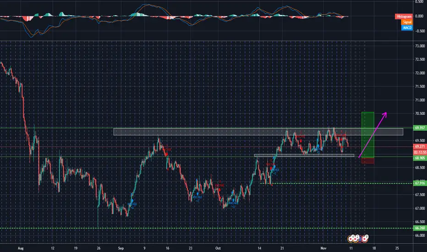
Task: Click the 66.500 price scale value
Action: coord(420,221)
